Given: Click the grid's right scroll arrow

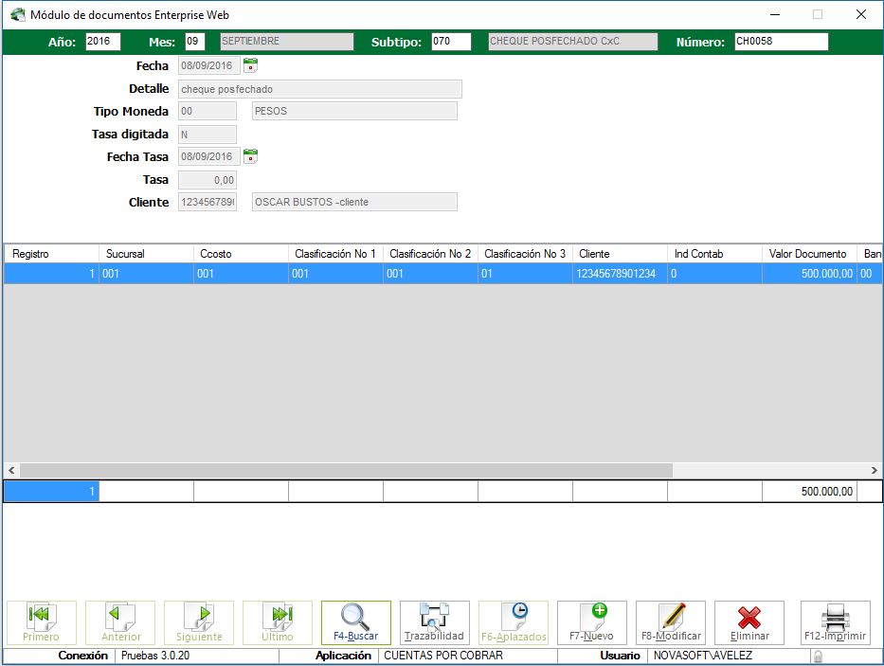Looking at the screenshot, I should click(x=874, y=470).
